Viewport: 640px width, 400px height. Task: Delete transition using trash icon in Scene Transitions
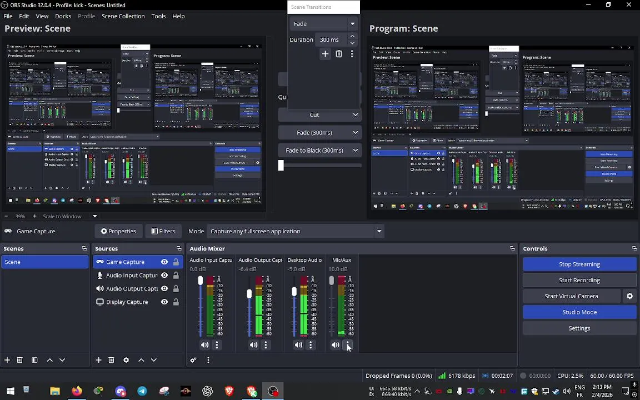point(339,54)
